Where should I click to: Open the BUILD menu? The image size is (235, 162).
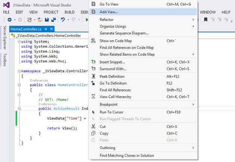point(69,12)
